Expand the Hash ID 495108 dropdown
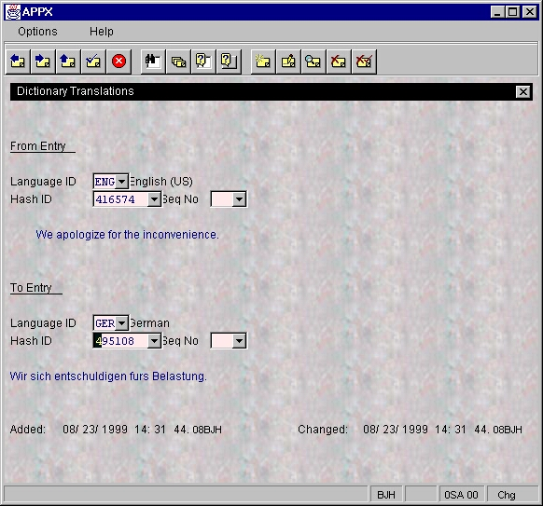 (154, 341)
